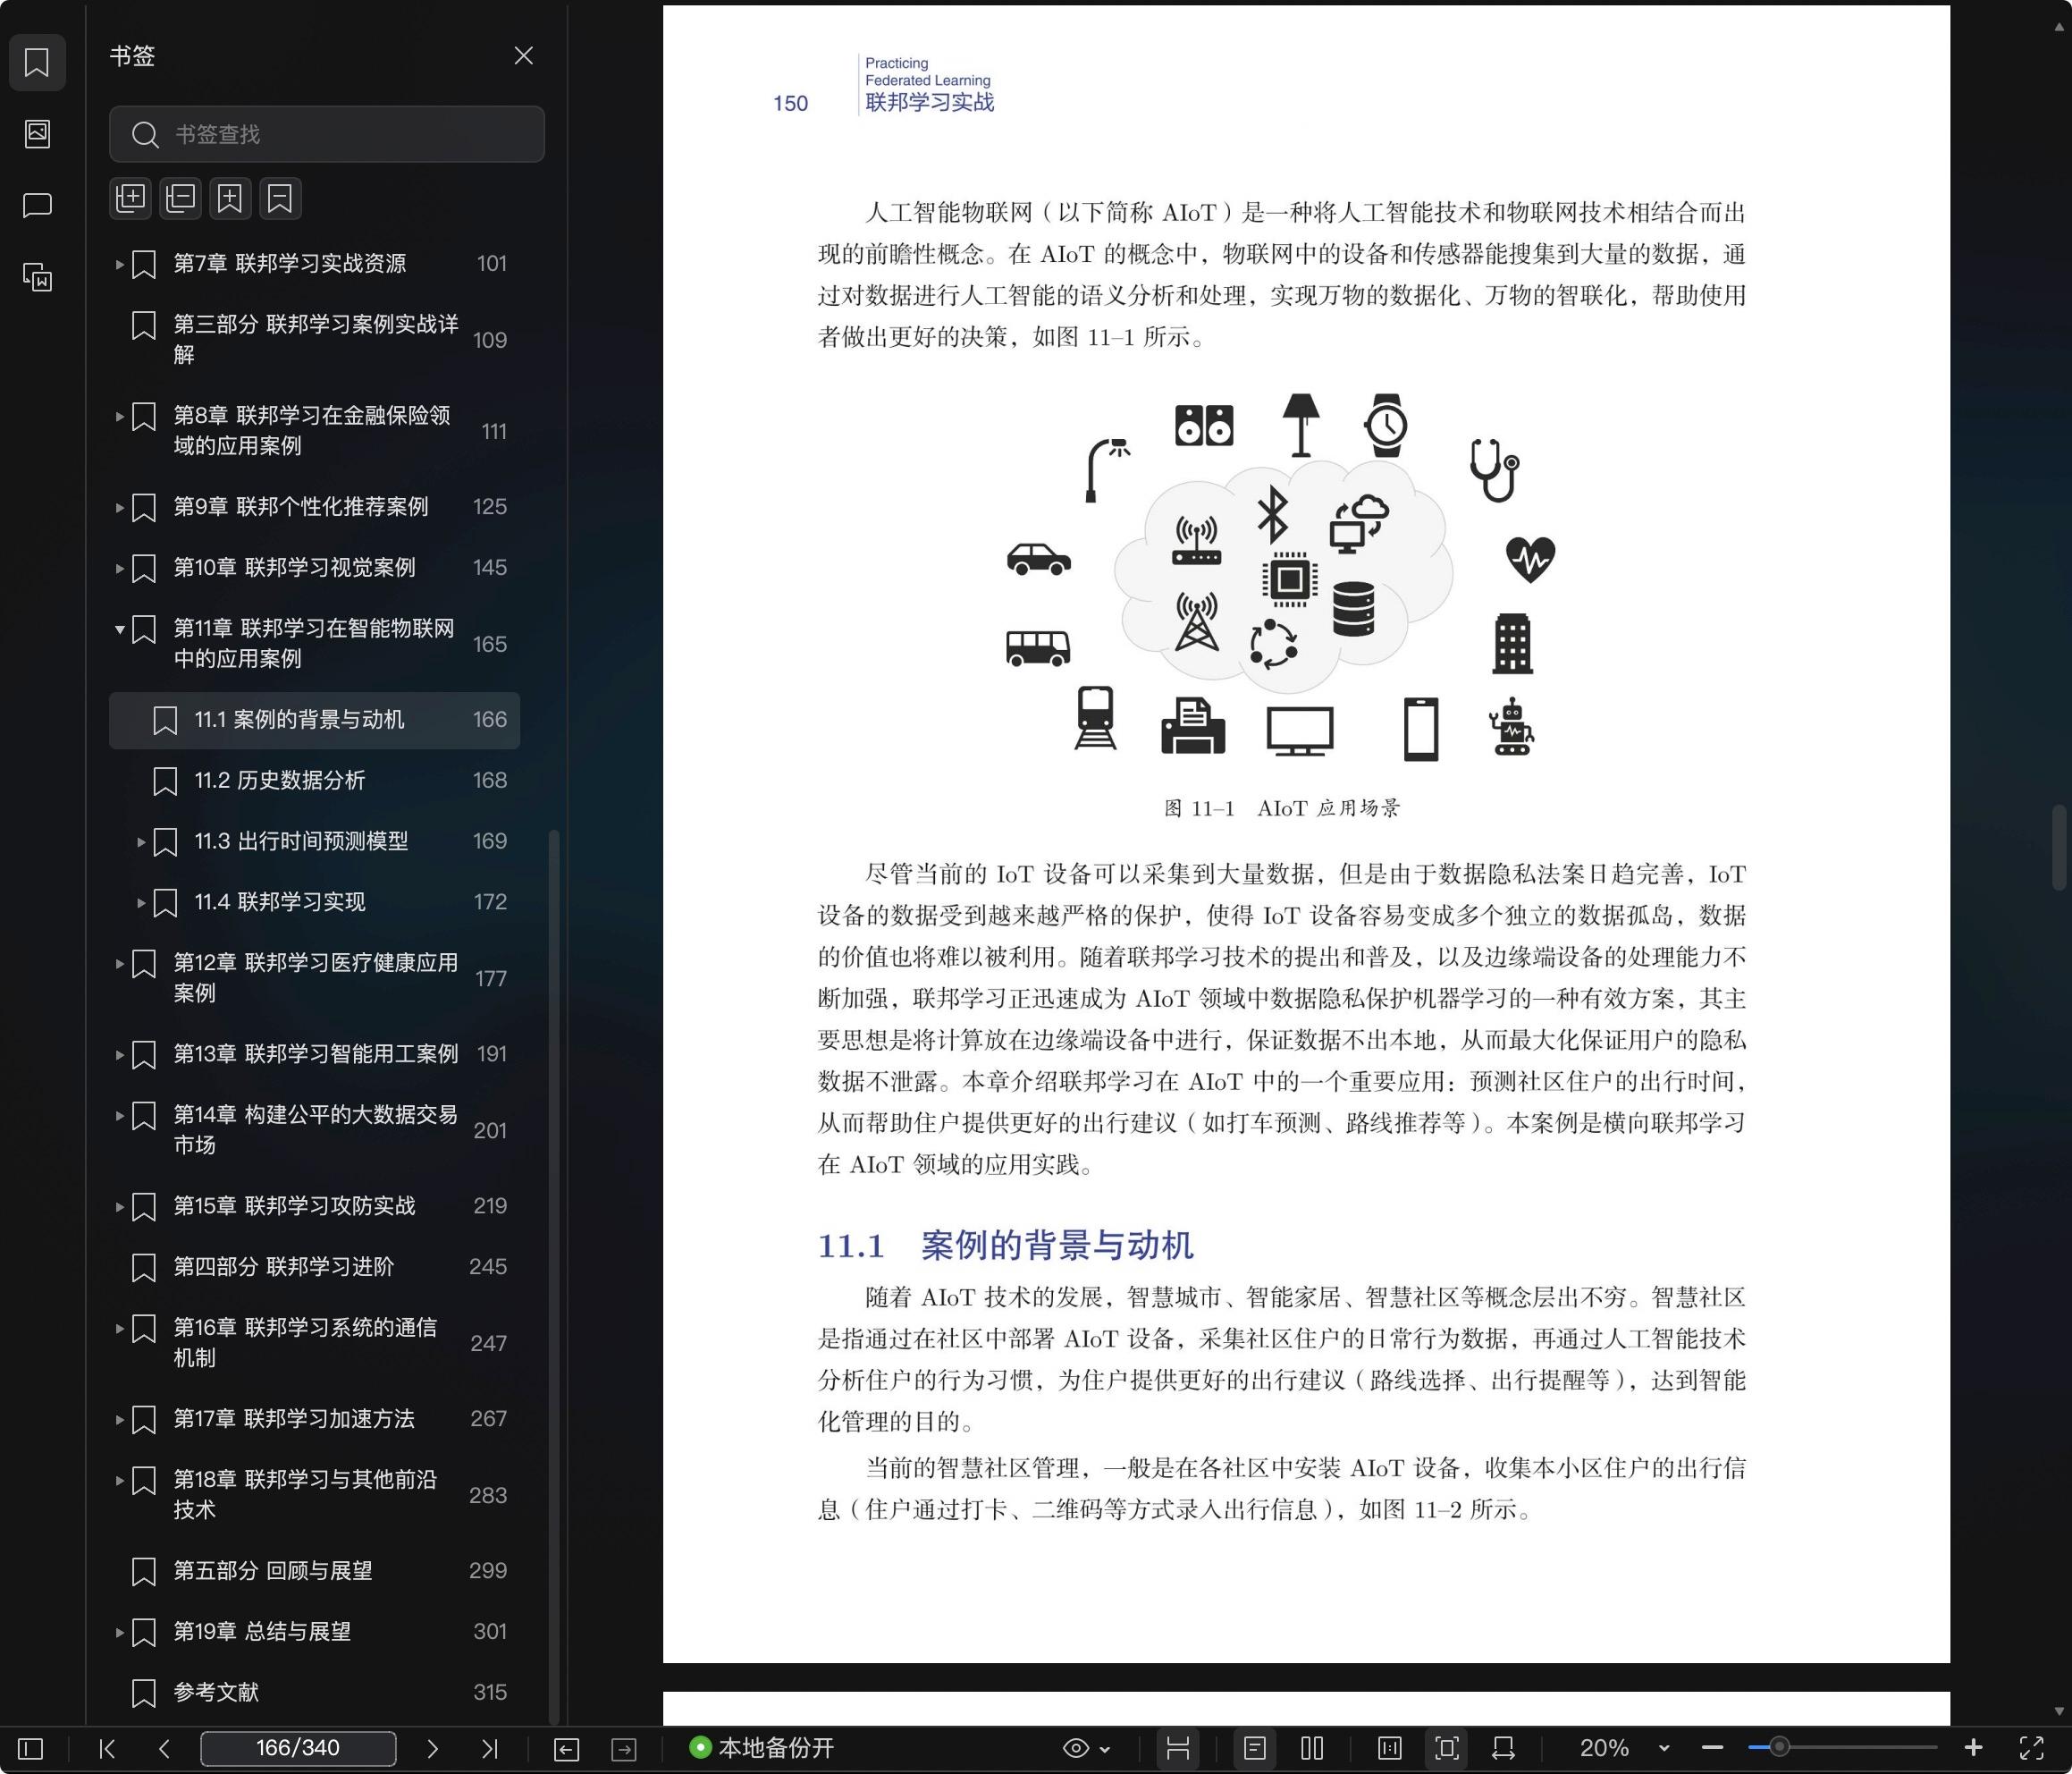Viewport: 2072px width, 1774px height.
Task: Go back to previous view icon
Action: tap(566, 1749)
